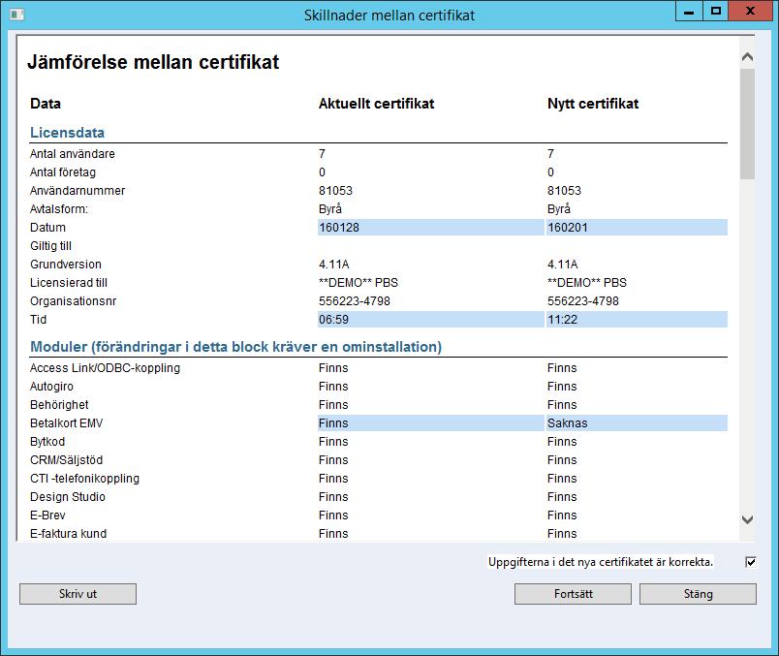Screen dimensions: 779x656
Task: Click the Användarnummer row label
Action: pos(78,191)
